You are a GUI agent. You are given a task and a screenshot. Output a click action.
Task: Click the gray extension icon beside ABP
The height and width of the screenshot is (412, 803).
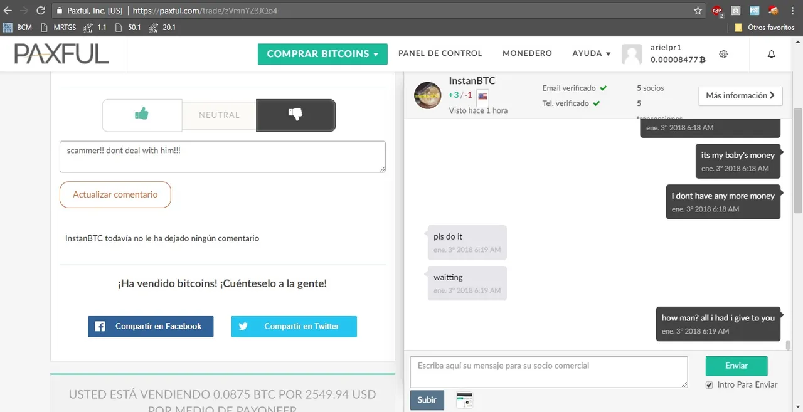[x=735, y=11]
